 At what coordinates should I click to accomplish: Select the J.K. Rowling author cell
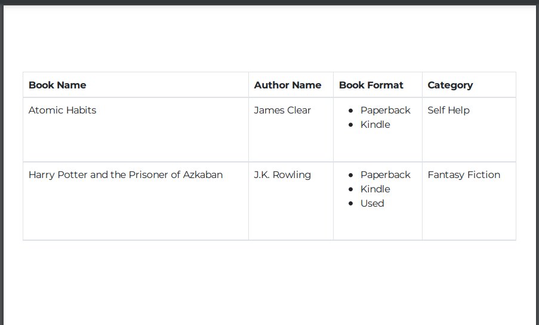coord(291,201)
